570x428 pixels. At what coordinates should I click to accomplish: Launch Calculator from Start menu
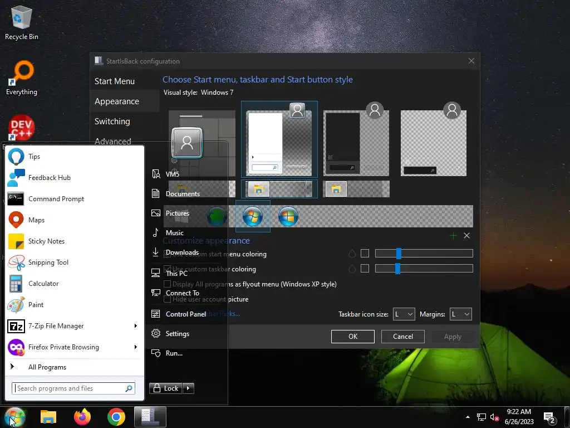pos(74,284)
